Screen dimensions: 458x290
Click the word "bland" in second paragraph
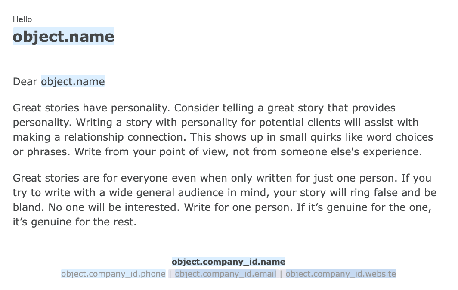click(28, 207)
